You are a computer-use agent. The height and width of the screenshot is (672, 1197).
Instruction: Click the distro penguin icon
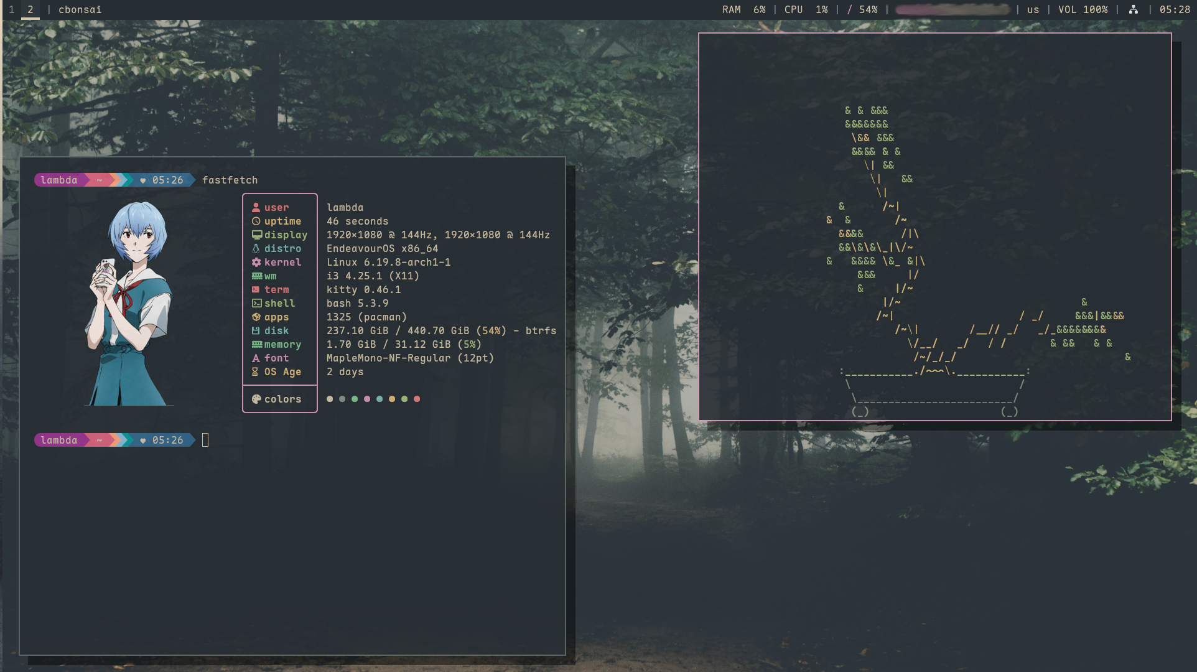[256, 249]
